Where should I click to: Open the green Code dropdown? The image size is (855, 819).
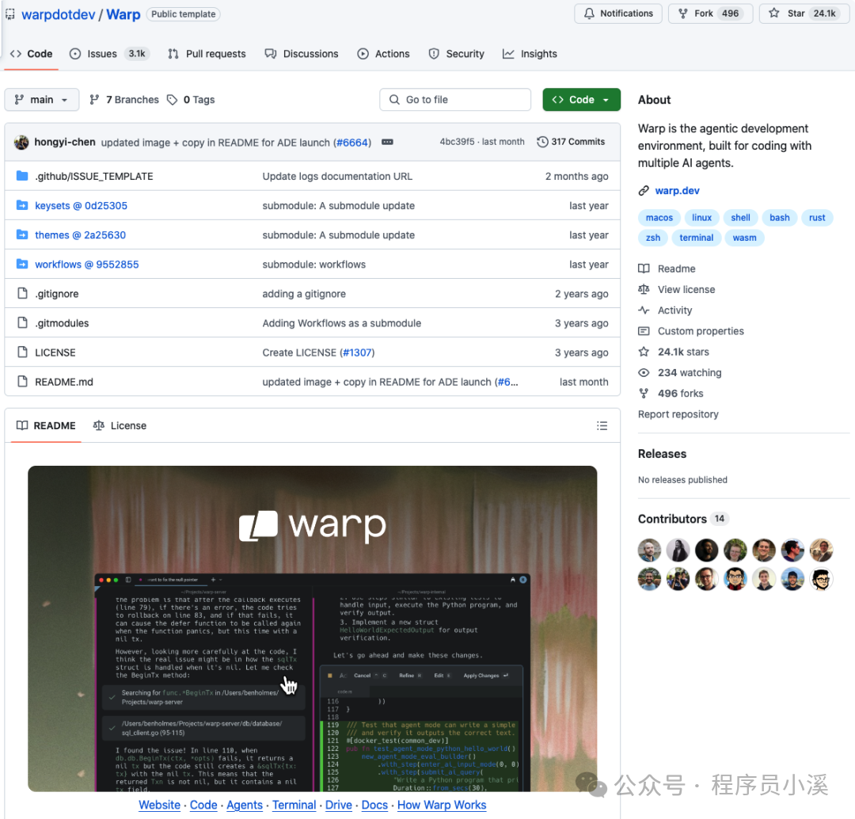pyautogui.click(x=581, y=99)
